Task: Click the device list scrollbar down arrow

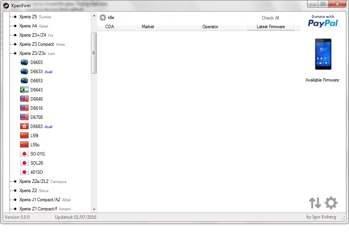Action: point(94,209)
